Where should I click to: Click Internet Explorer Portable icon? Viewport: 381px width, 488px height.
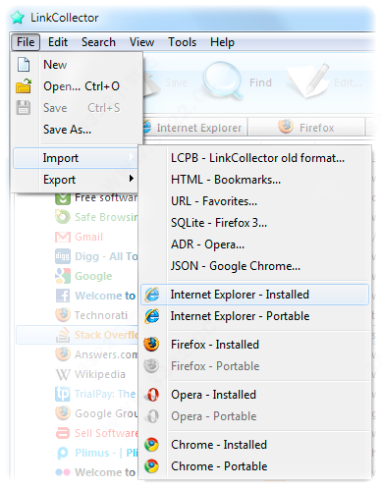pyautogui.click(x=152, y=316)
